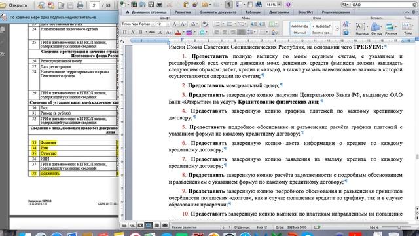
Task: Click the Save floppy disk icon in Word toolbar
Action: [151, 5]
